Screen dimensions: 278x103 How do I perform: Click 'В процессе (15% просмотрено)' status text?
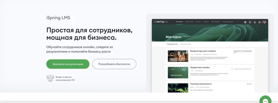(x=242, y=51)
